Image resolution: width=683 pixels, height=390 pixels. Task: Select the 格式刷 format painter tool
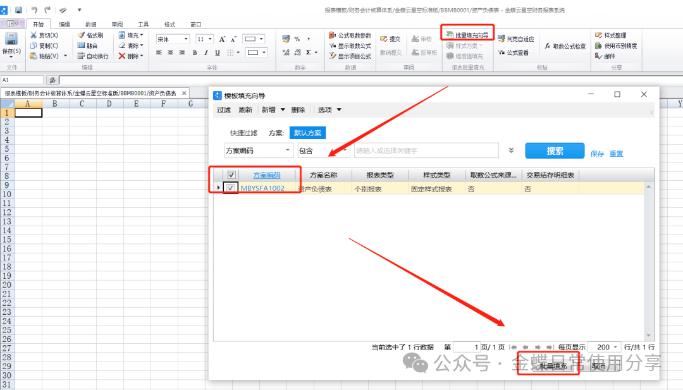tap(81, 35)
